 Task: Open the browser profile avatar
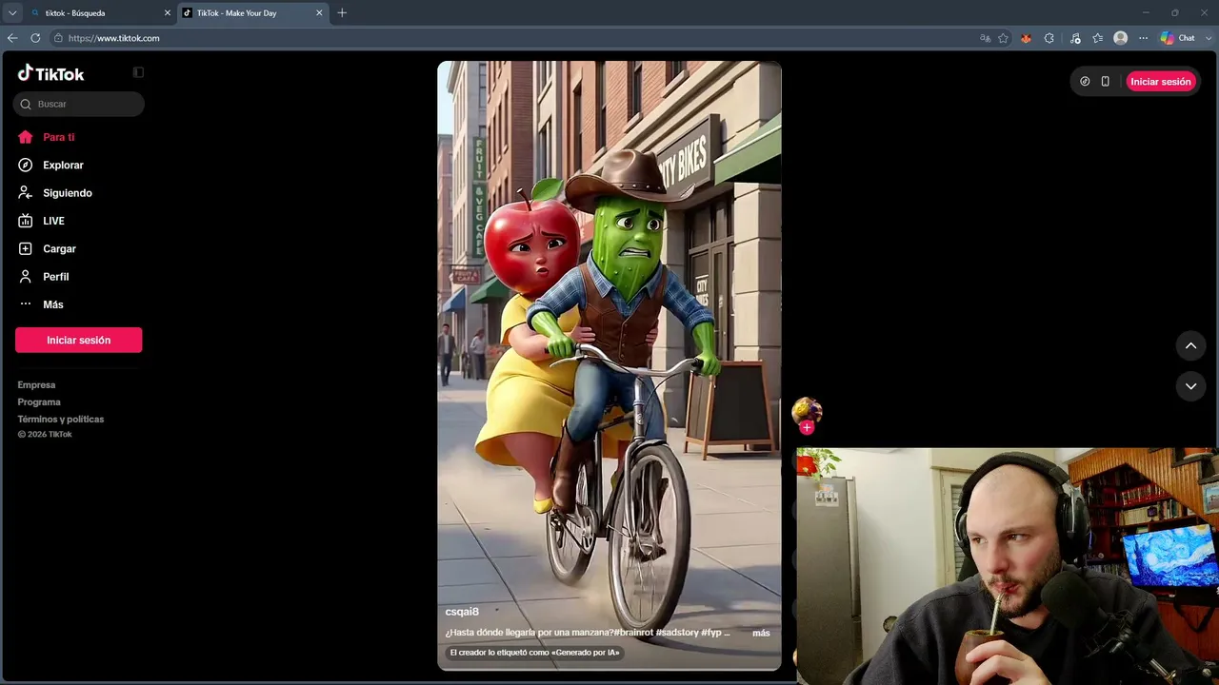(x=1121, y=38)
